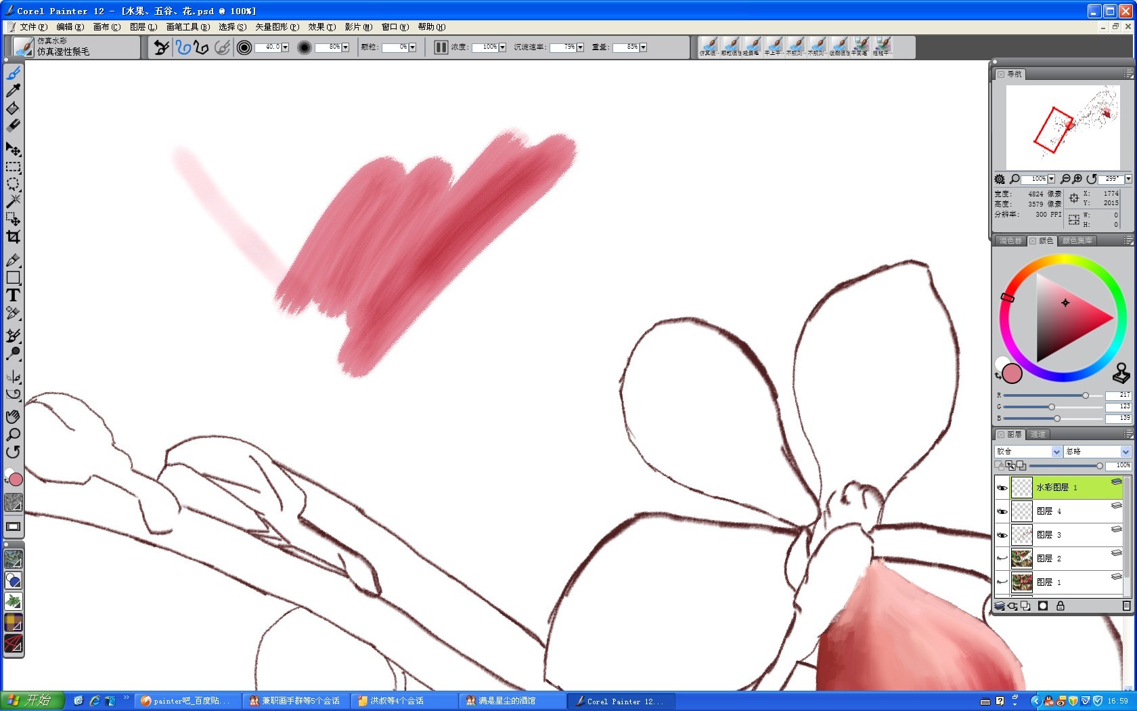Select the Grabber hand tool
The width and height of the screenshot is (1137, 711).
(x=14, y=417)
